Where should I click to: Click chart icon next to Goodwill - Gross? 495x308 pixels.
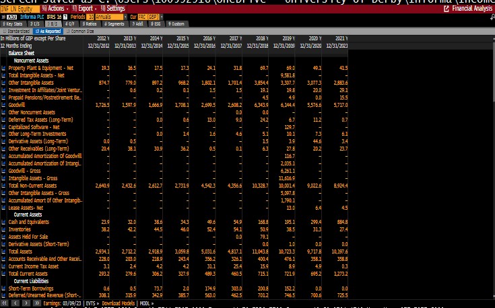[x=3, y=171]
